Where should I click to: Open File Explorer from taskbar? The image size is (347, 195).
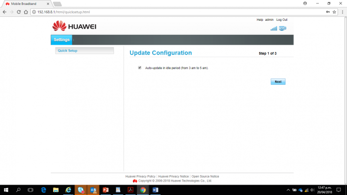(x=56, y=190)
